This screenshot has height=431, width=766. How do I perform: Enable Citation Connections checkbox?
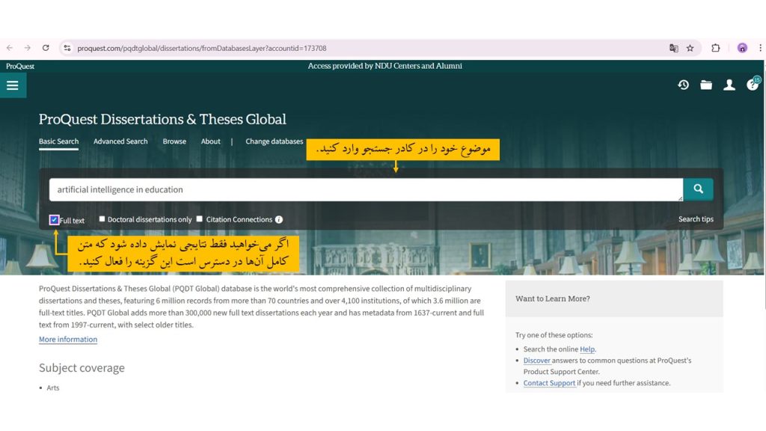[199, 219]
